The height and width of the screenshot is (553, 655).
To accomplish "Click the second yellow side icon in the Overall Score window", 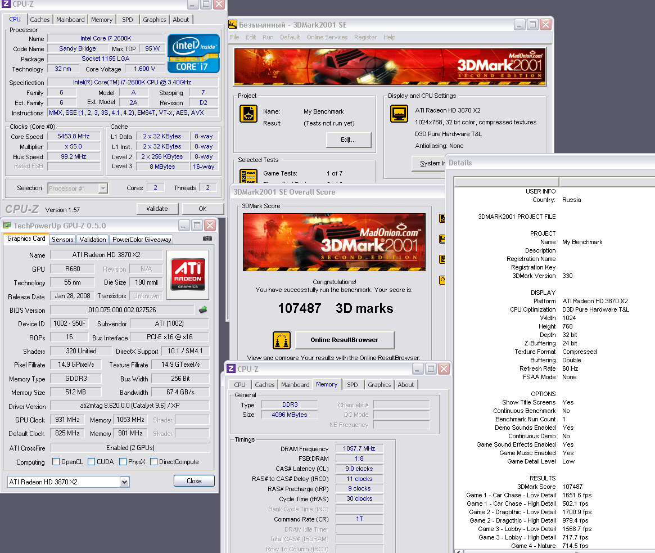I will pos(442,239).
